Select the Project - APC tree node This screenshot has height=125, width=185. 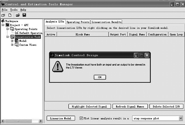click(x=19, y=25)
